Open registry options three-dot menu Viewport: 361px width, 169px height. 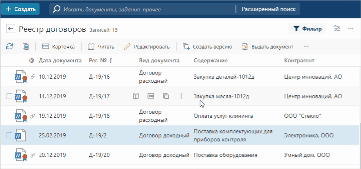pyautogui.click(x=350, y=29)
